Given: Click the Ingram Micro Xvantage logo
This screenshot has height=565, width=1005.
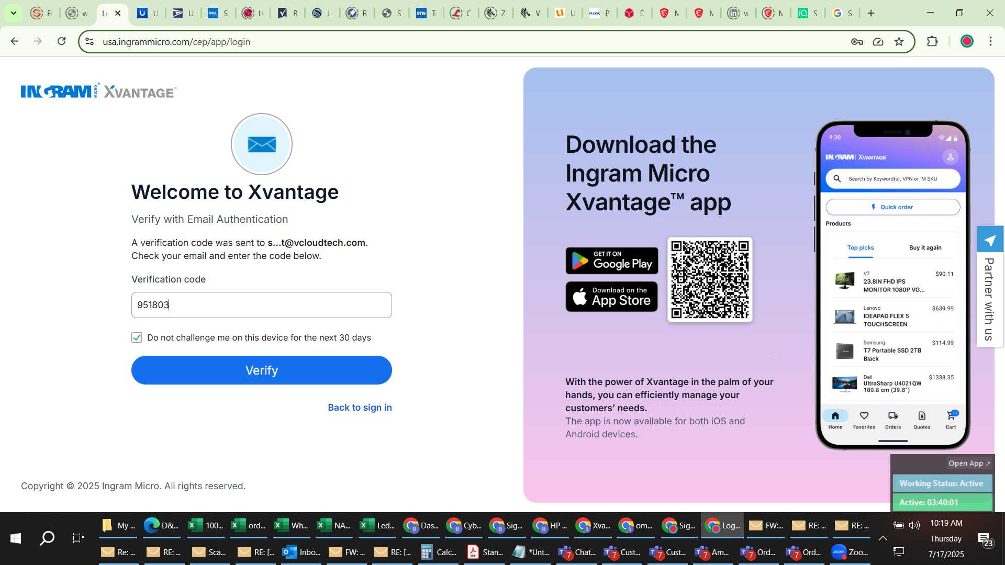Looking at the screenshot, I should point(98,91).
